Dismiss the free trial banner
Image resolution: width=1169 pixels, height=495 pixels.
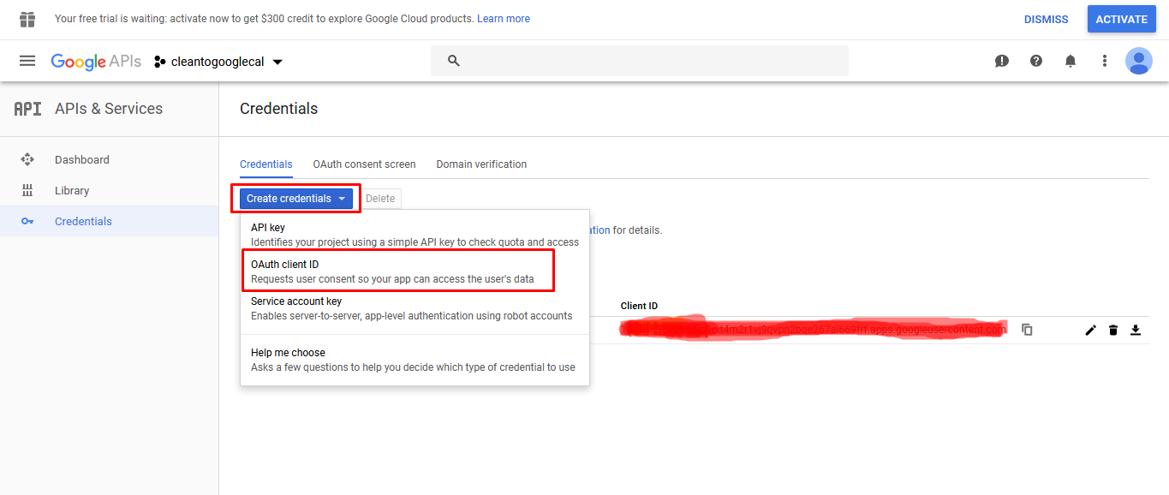coord(1047,19)
